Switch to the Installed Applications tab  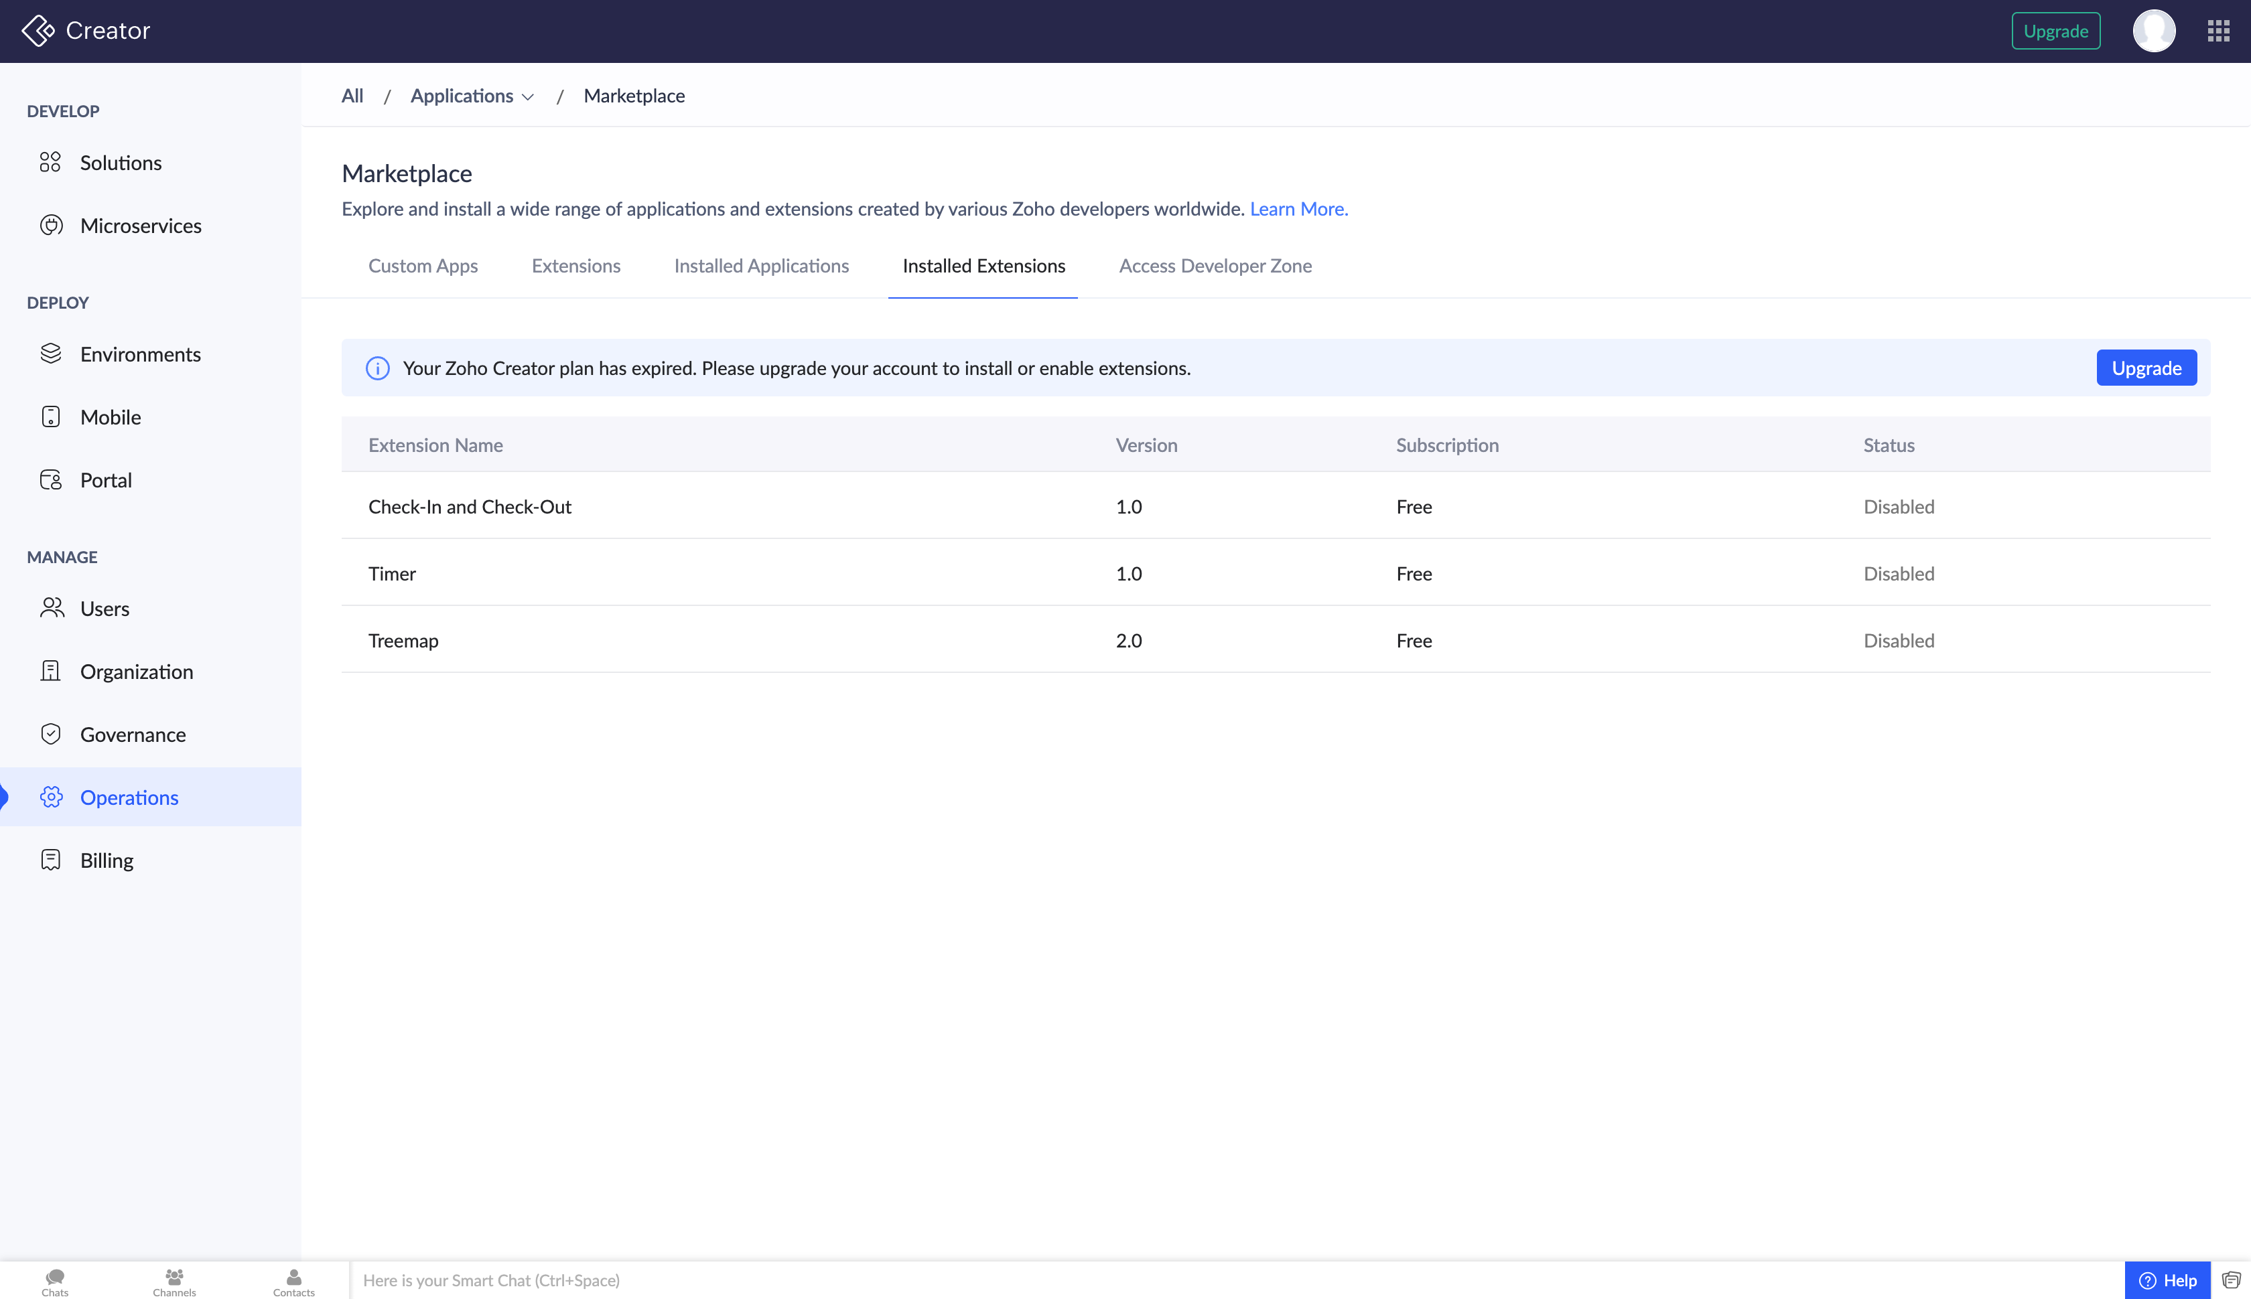[761, 266]
